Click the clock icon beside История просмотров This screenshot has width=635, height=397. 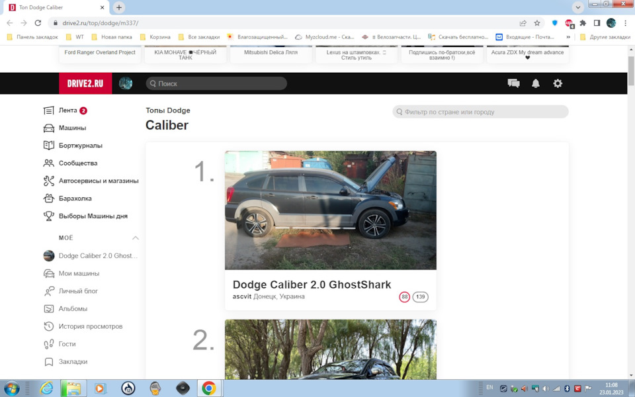tap(48, 326)
